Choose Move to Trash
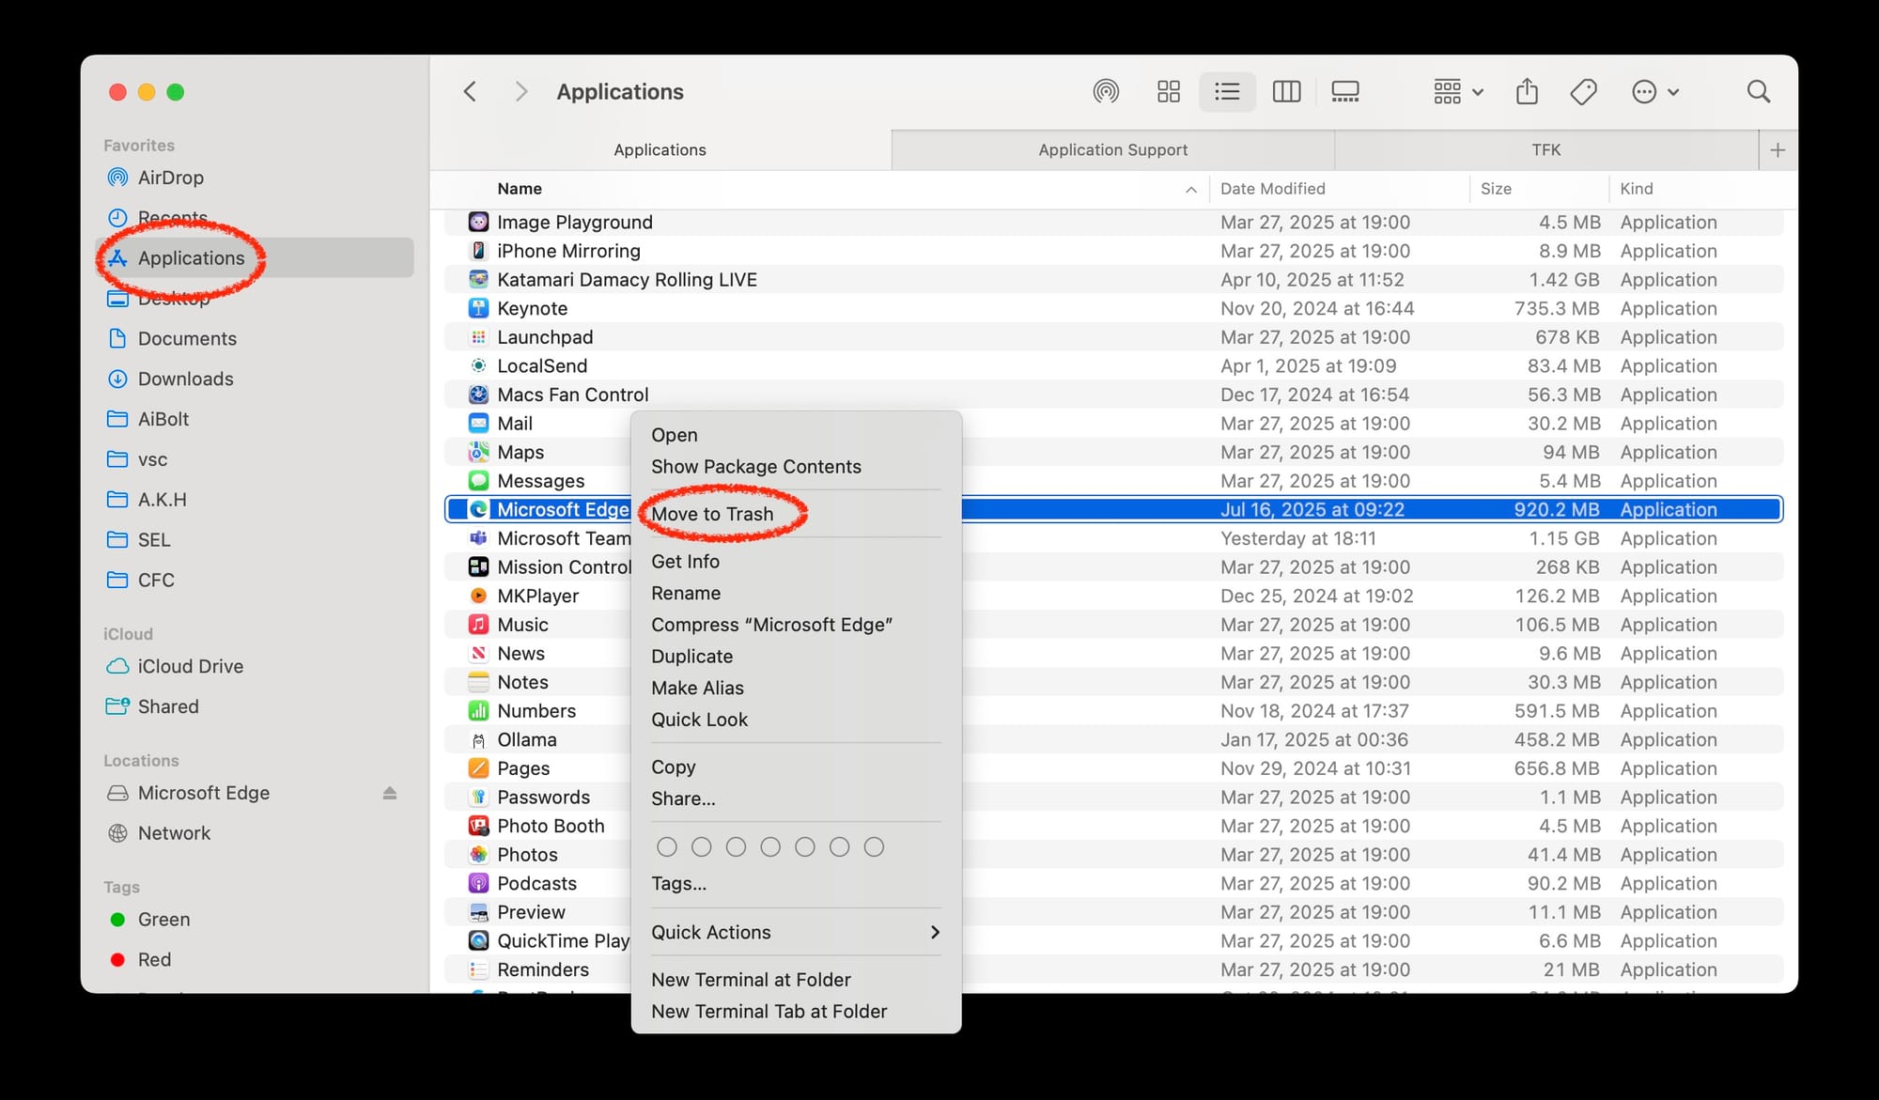The height and width of the screenshot is (1100, 1879). pos(712,514)
